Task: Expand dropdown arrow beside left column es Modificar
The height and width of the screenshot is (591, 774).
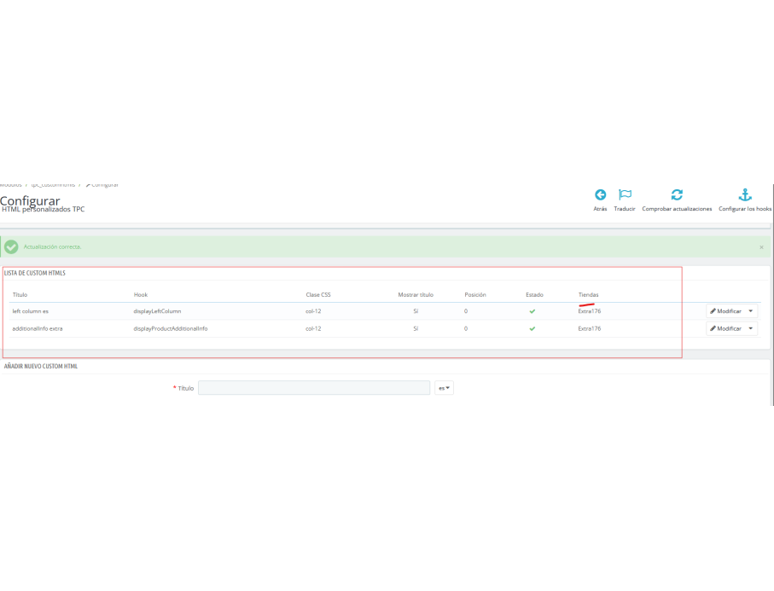Action: click(751, 311)
